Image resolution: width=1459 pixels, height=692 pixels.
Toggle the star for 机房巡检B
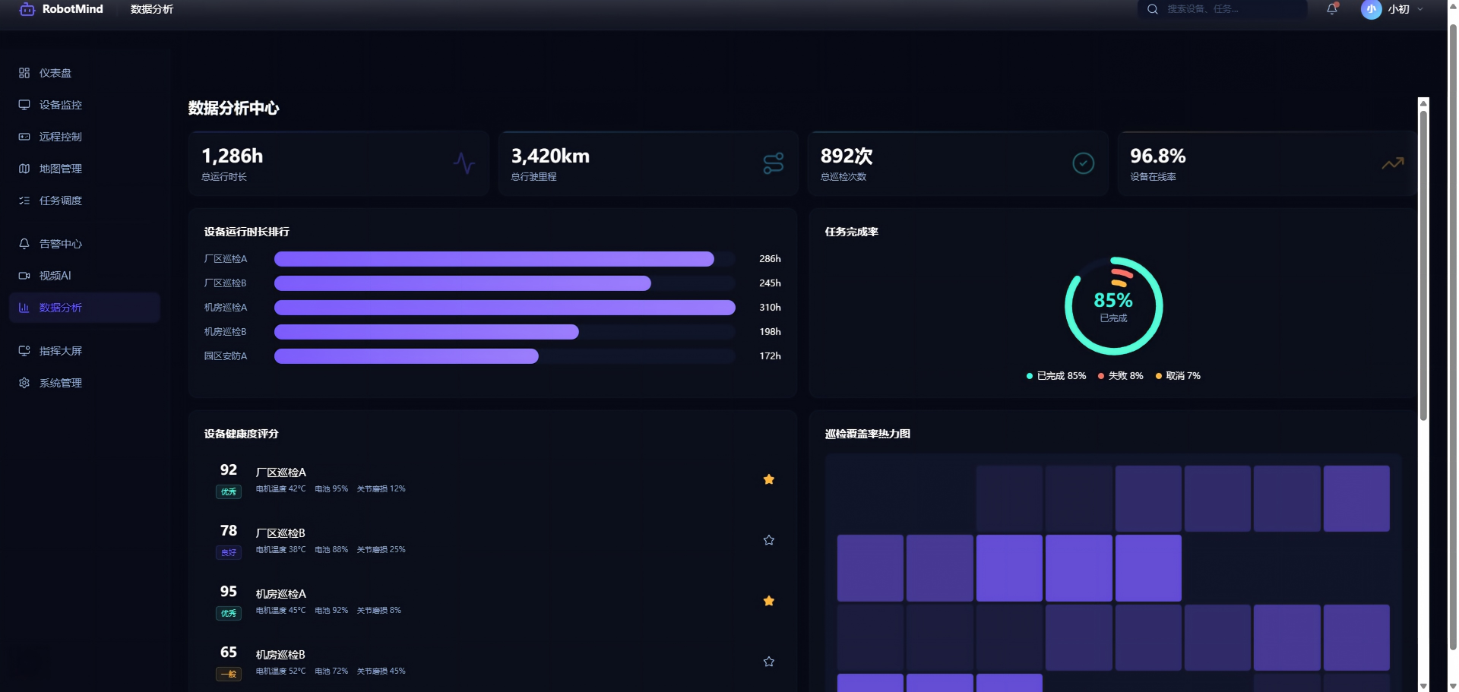click(769, 662)
